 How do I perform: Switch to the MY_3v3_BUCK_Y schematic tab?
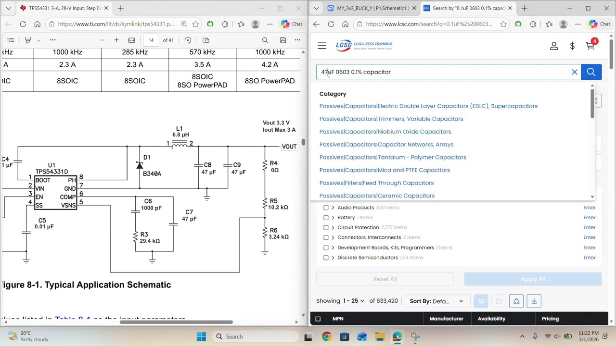tap(371, 8)
